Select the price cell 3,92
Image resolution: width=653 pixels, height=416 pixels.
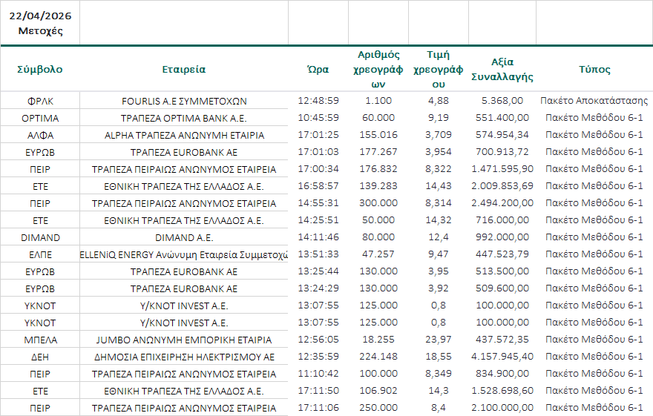pos(438,288)
